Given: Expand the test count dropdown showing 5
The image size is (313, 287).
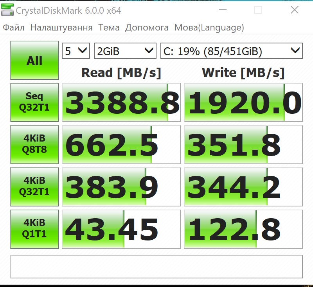Looking at the screenshot, I should 76,51.
